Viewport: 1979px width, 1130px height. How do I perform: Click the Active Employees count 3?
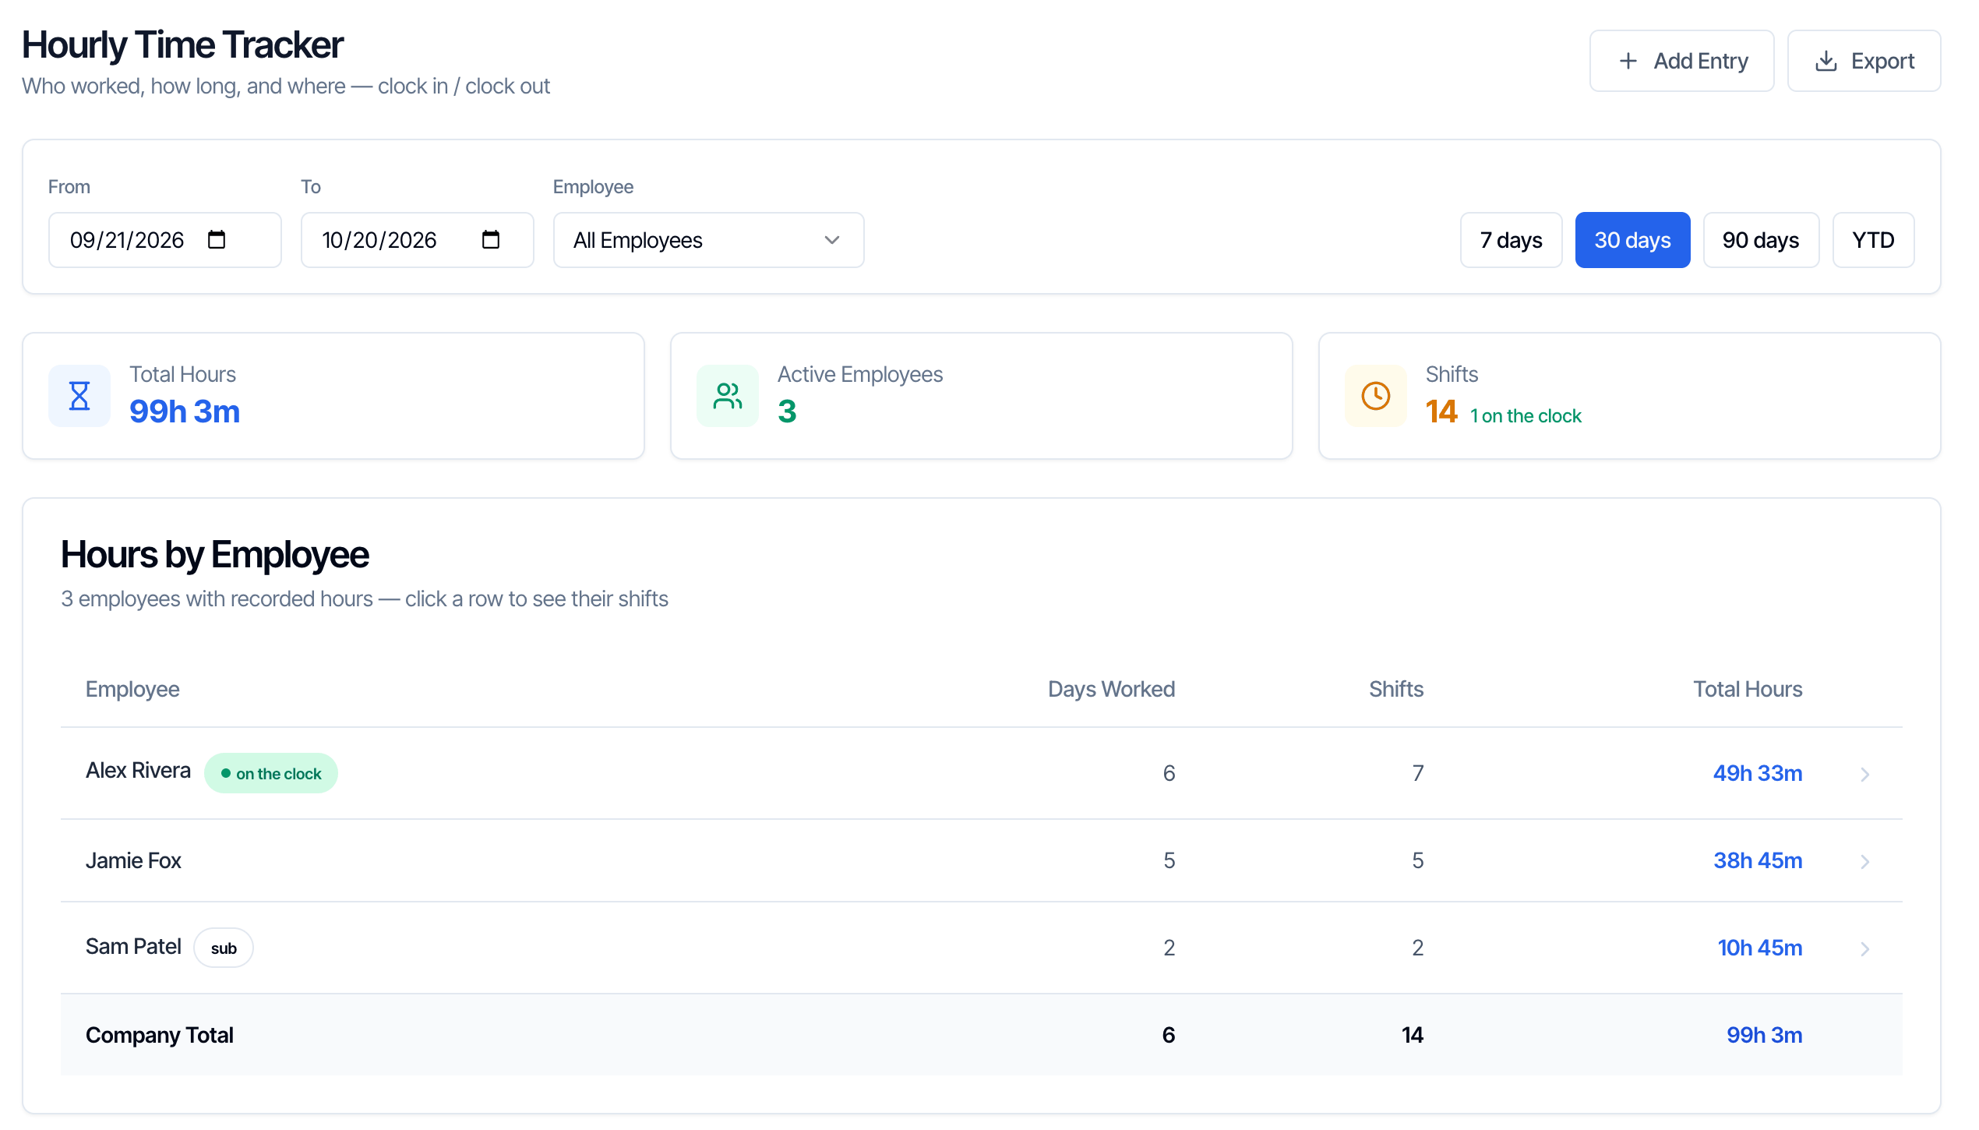pos(787,411)
